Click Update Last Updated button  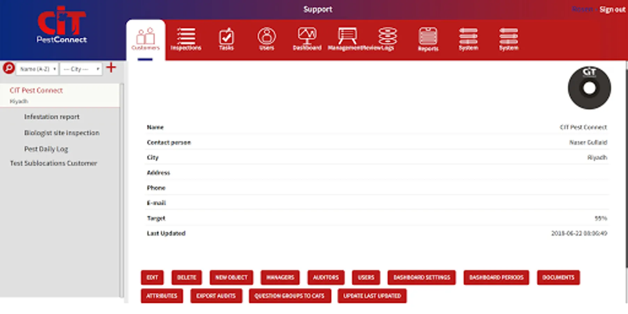(x=372, y=296)
